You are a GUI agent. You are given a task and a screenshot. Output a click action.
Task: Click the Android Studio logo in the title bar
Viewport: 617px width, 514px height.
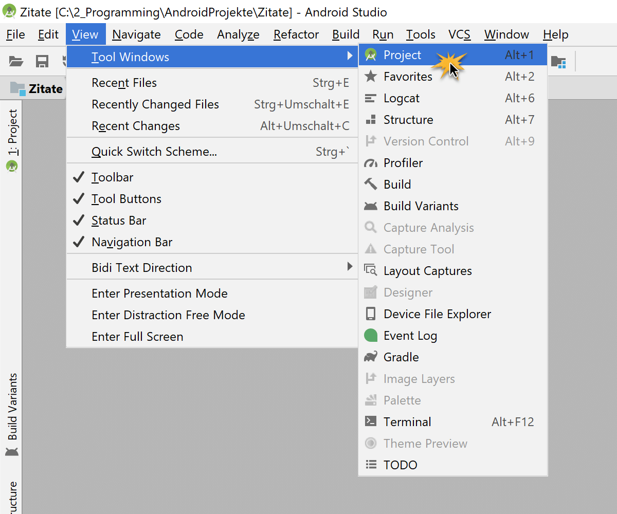9,11
